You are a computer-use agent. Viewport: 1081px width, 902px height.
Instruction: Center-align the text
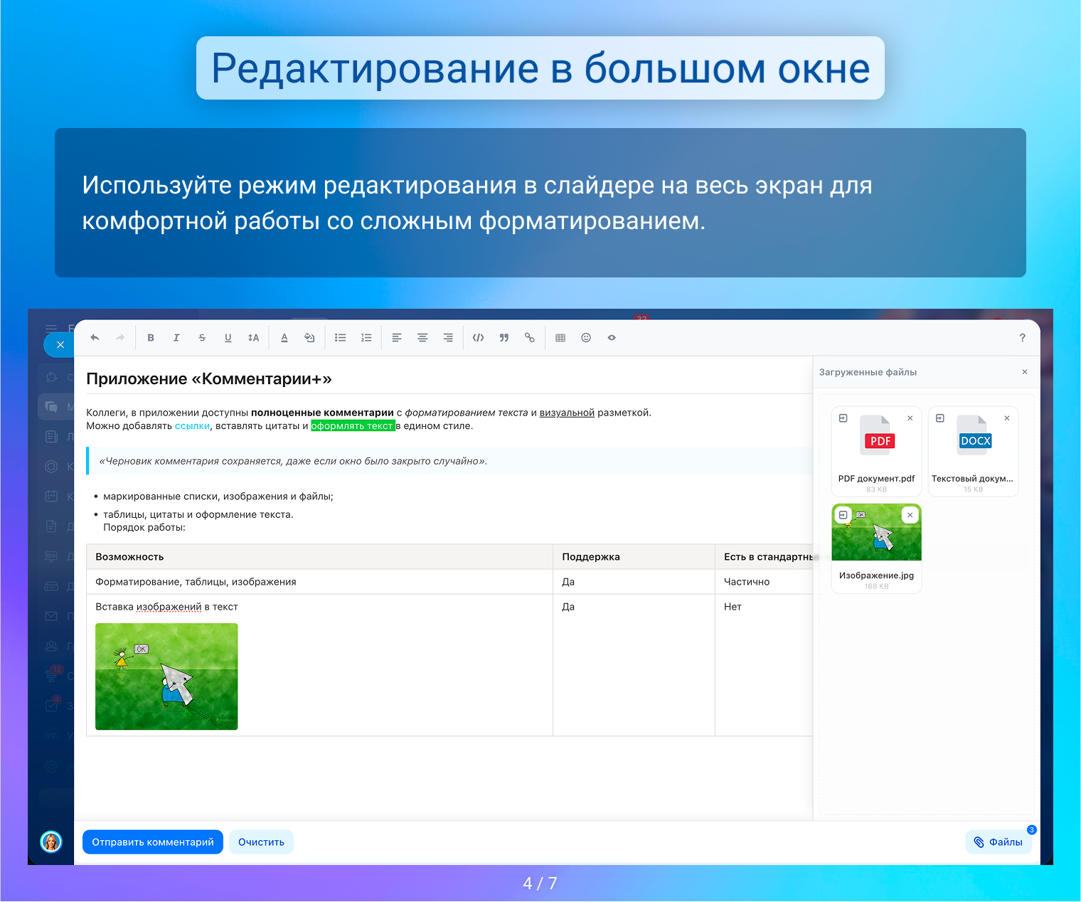click(x=422, y=338)
